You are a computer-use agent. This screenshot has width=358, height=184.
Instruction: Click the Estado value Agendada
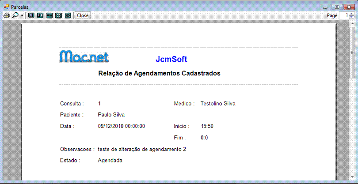pyautogui.click(x=110, y=161)
